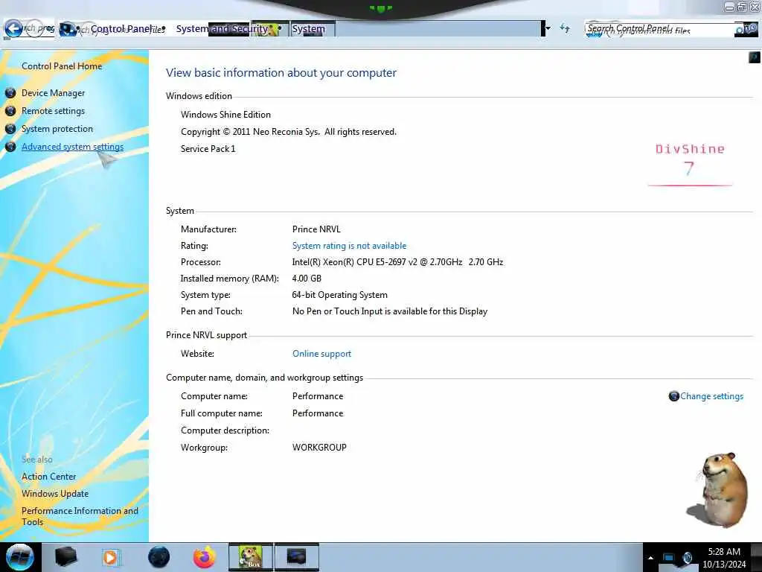This screenshot has width=762, height=572.
Task: Open Performance Information and Tools
Action: tap(80, 516)
